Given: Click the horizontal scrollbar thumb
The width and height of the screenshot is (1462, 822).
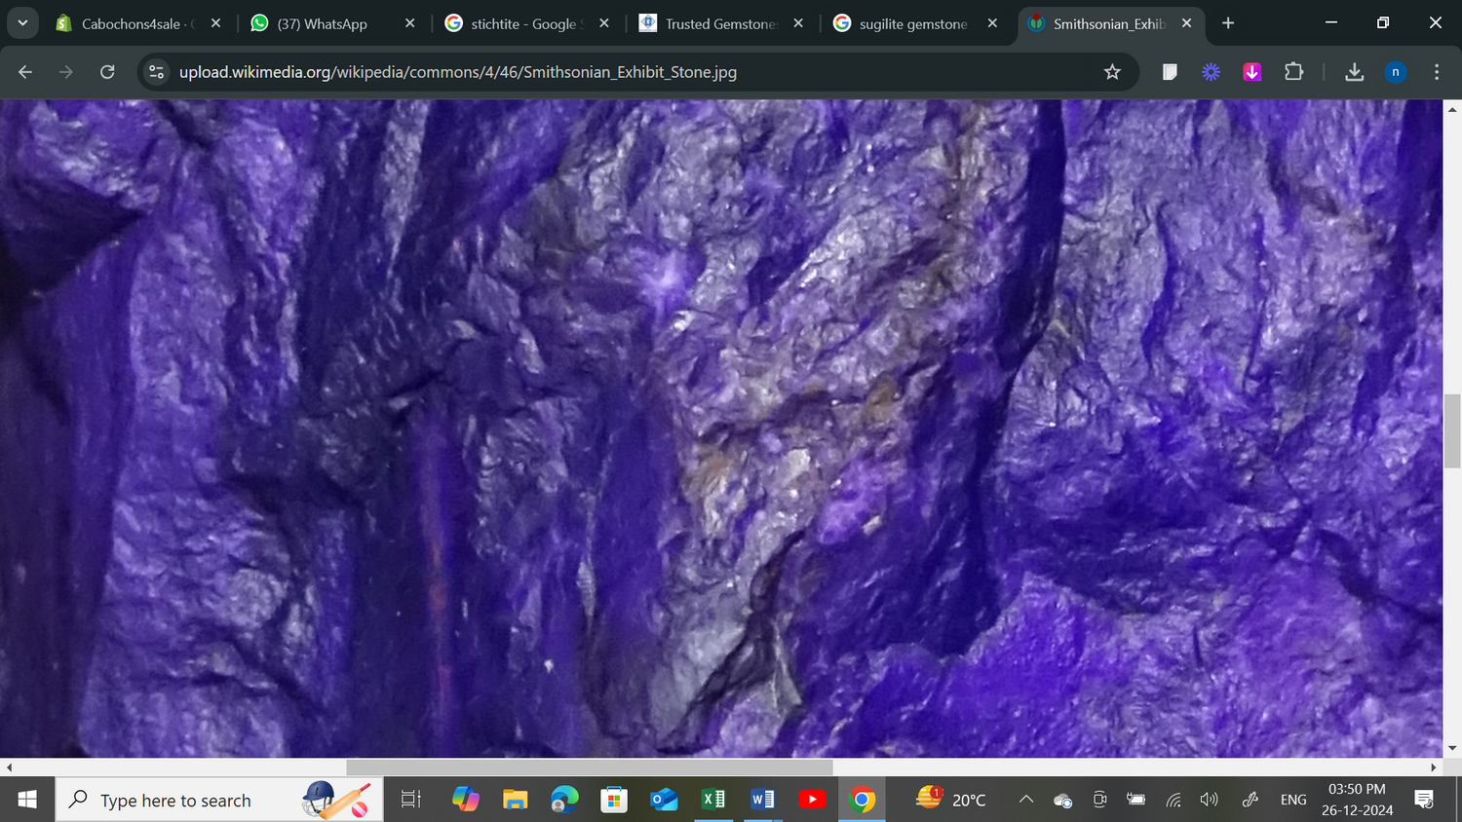Looking at the screenshot, I should [589, 767].
